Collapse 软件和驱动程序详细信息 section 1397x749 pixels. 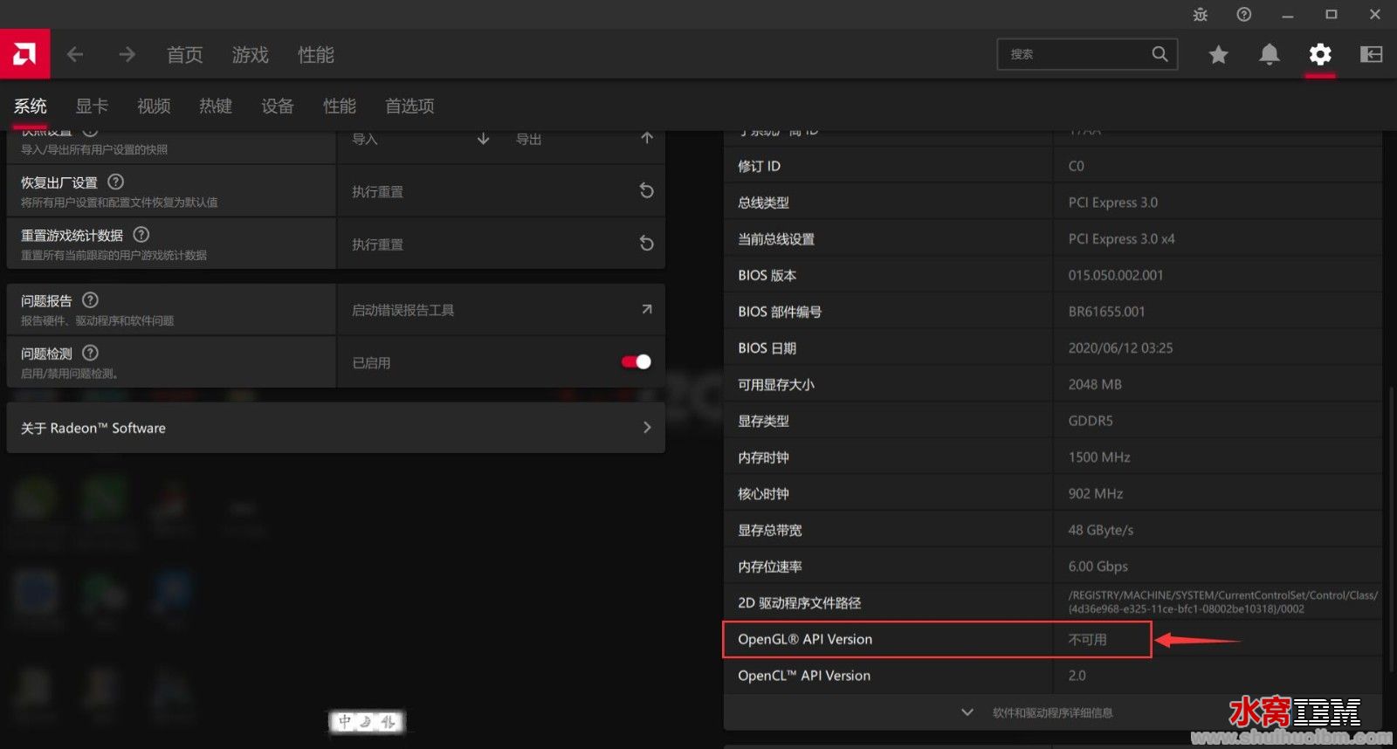coord(1052,712)
